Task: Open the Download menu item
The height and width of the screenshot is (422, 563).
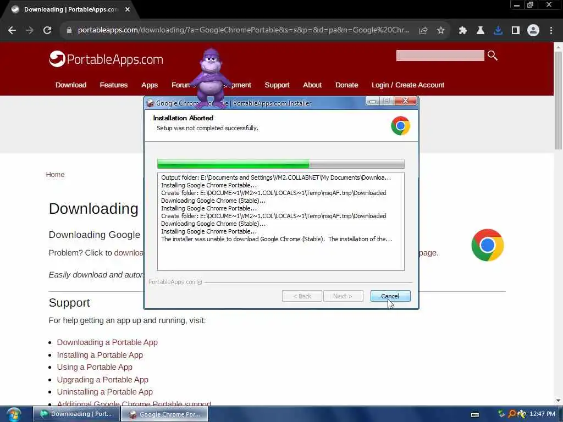Action: click(x=71, y=85)
